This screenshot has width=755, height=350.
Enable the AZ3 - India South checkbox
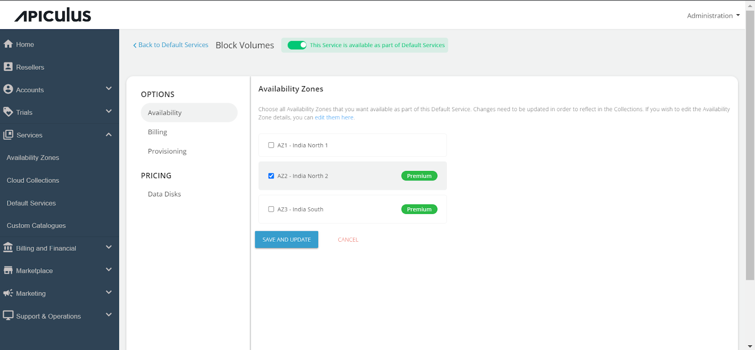271,209
